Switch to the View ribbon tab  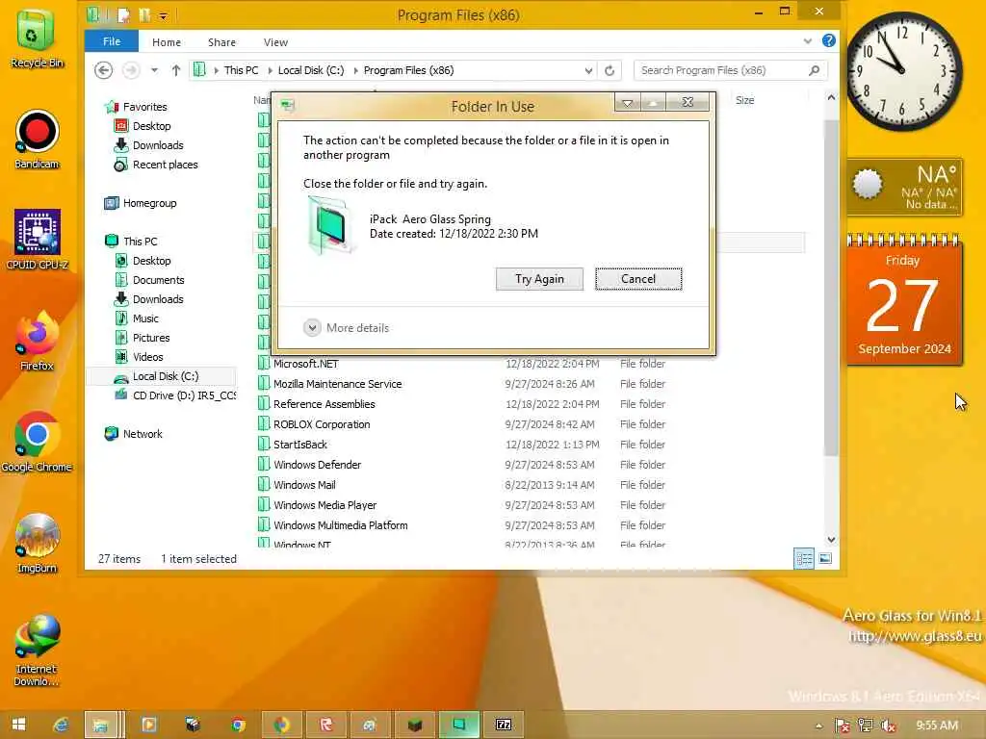[275, 42]
